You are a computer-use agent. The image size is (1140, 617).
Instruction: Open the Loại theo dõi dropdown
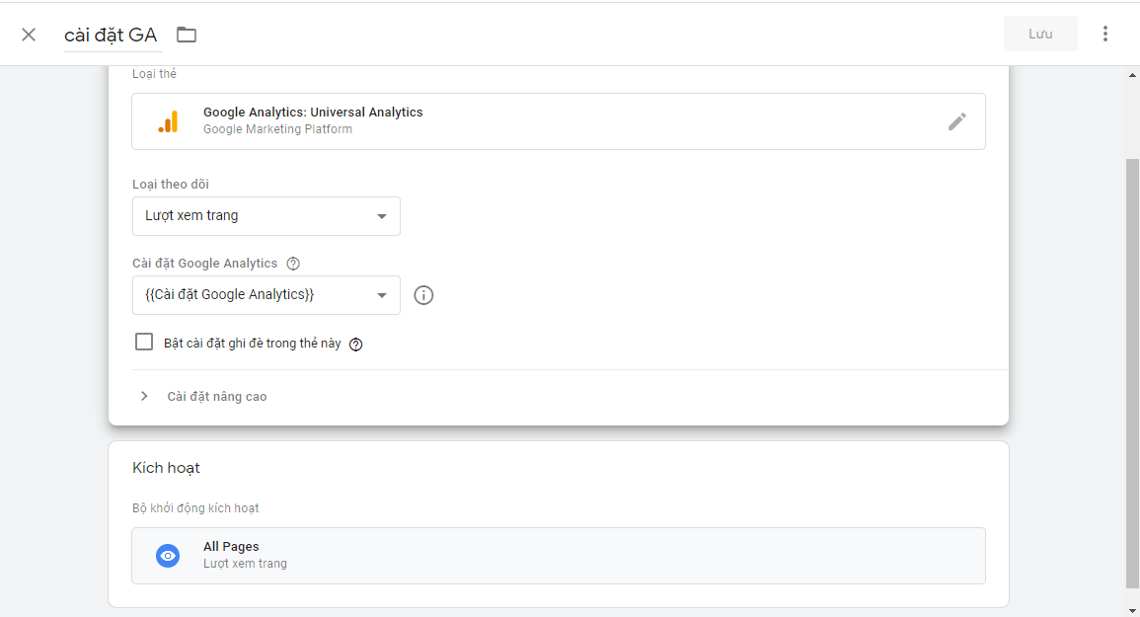[266, 216]
